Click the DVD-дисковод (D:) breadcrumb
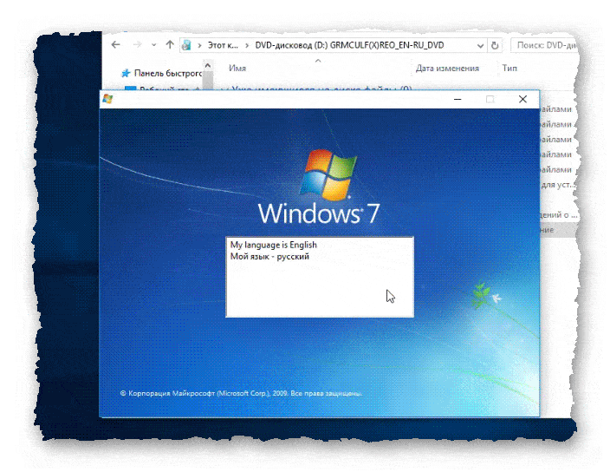 [349, 45]
